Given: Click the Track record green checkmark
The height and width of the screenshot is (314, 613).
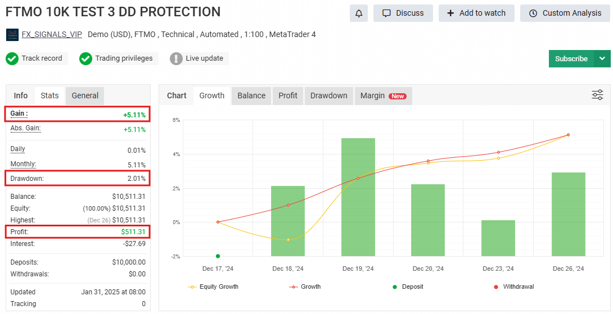Looking at the screenshot, I should pyautogui.click(x=12, y=58).
